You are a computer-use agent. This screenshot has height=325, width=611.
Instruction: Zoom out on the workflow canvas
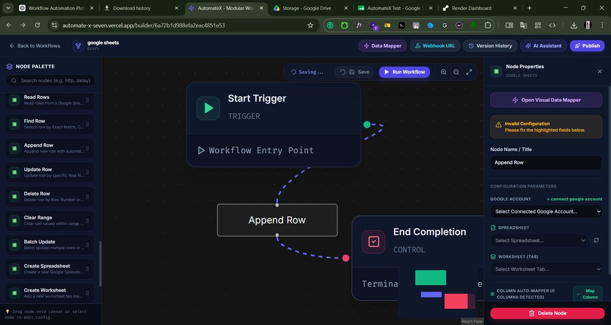[456, 72]
